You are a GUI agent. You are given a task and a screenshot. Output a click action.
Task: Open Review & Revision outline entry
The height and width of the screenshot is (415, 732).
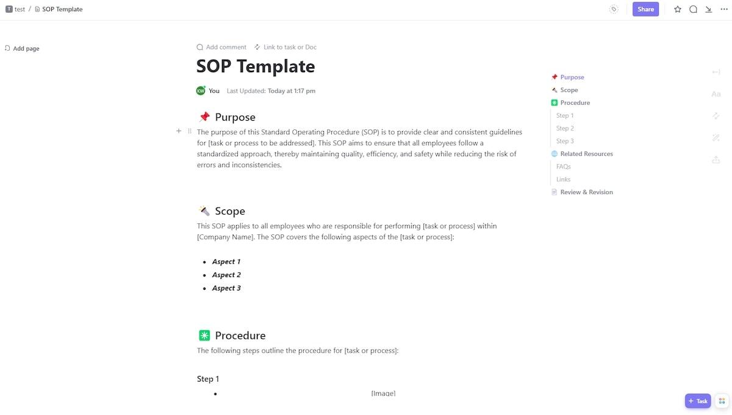click(x=586, y=192)
